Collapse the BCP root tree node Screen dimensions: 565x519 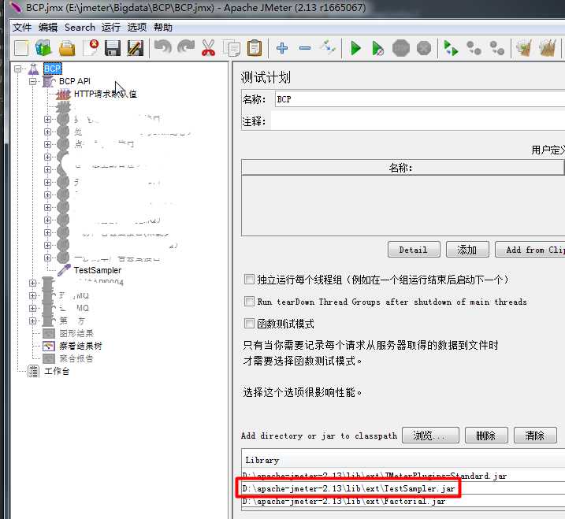pos(17,69)
